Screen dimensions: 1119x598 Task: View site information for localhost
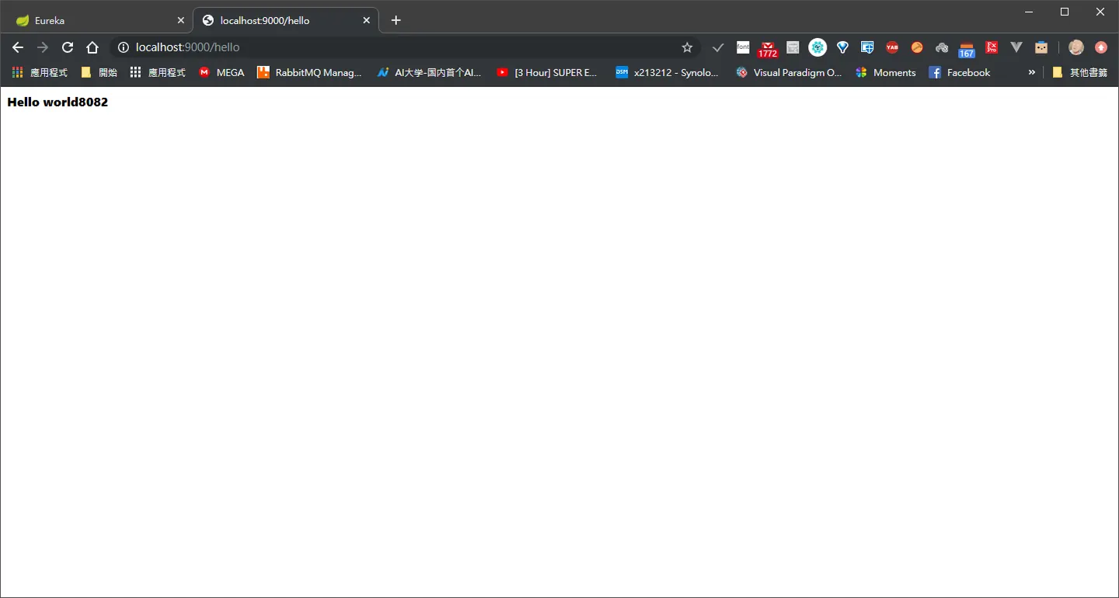click(123, 47)
